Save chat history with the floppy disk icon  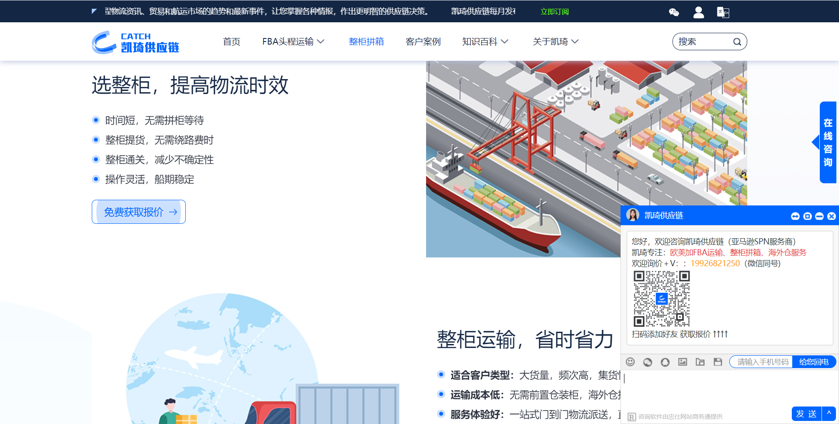(718, 361)
